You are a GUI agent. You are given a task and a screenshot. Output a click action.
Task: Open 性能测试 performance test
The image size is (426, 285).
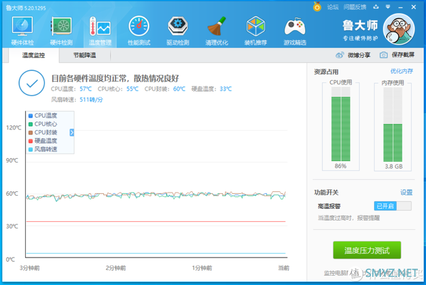pos(139,31)
